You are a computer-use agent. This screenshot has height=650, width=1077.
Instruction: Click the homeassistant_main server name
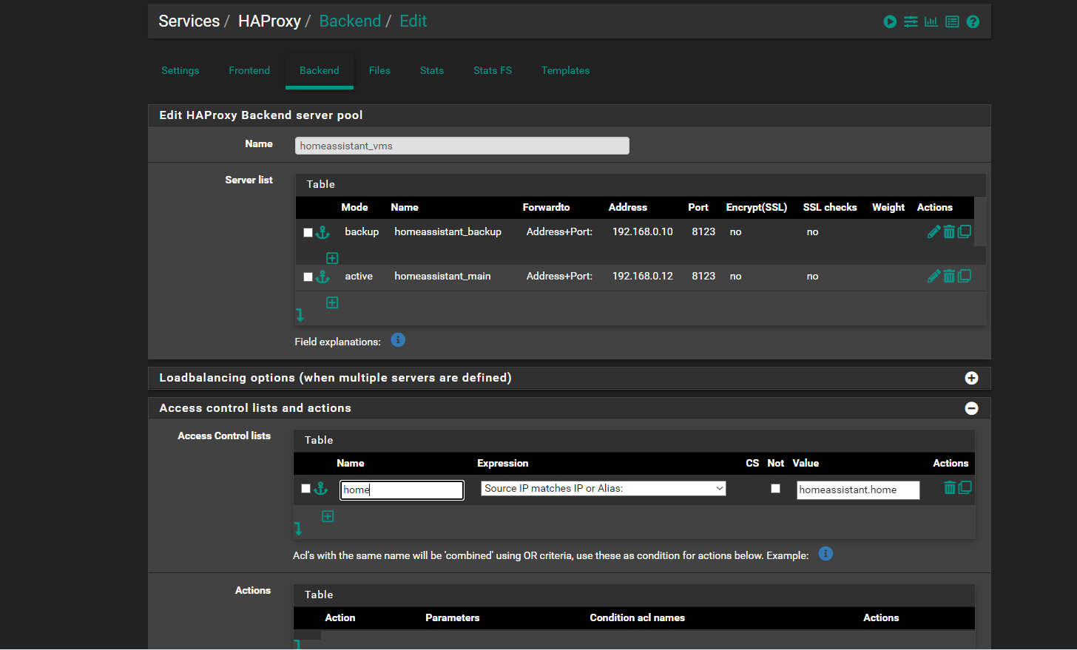442,277
